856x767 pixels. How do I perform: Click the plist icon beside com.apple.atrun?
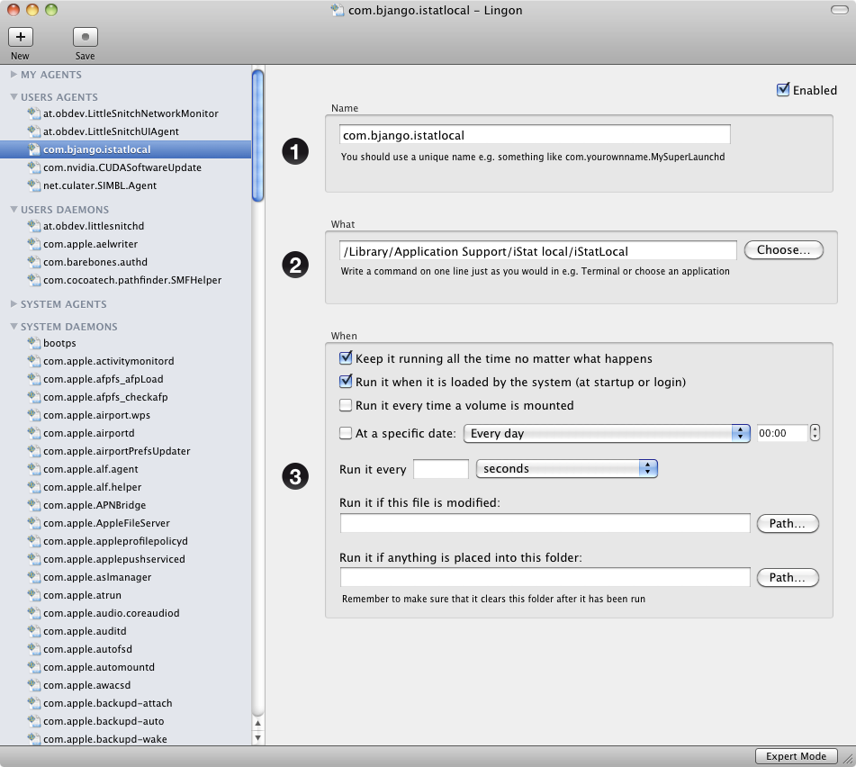pyautogui.click(x=34, y=595)
